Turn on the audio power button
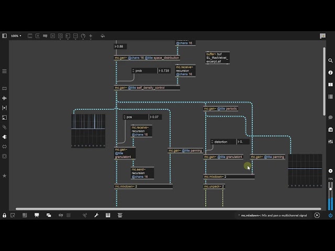 coord(330,215)
